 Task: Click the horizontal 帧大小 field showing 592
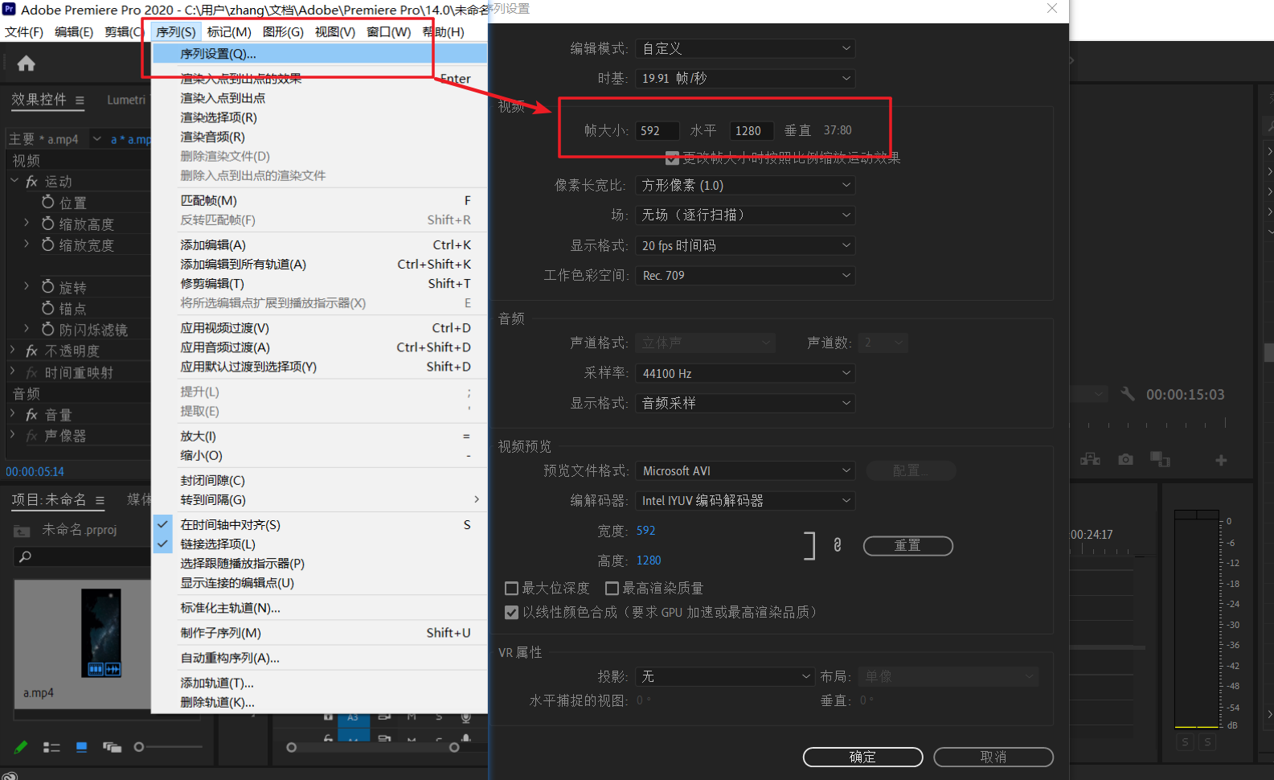[x=657, y=130]
